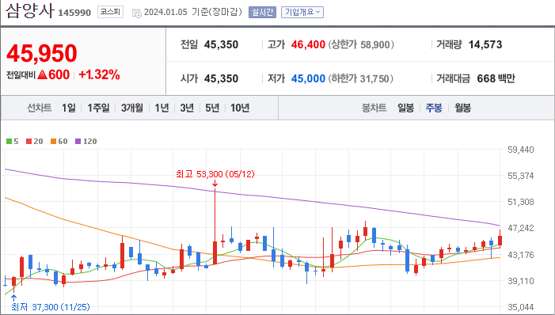Click the orange 60-day moving average swatch
The height and width of the screenshot is (315, 555).
coord(54,142)
